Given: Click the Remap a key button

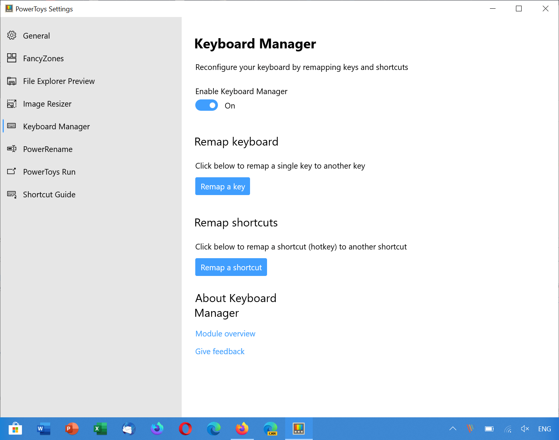Looking at the screenshot, I should [222, 186].
